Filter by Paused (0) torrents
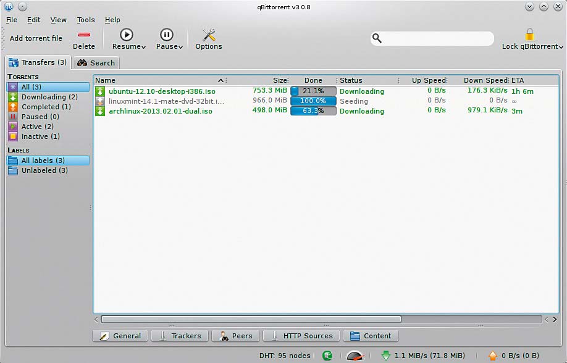This screenshot has height=363, width=567. point(48,117)
